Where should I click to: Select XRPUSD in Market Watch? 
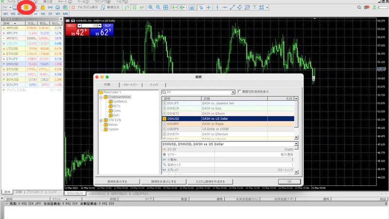[32, 28]
